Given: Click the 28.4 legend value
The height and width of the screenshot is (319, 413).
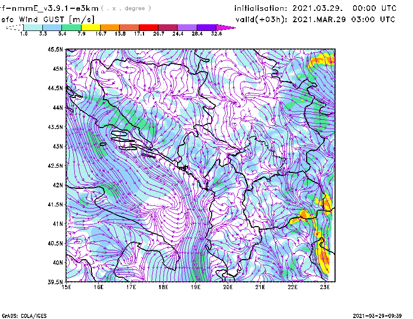Looking at the screenshot, I should point(197,34).
